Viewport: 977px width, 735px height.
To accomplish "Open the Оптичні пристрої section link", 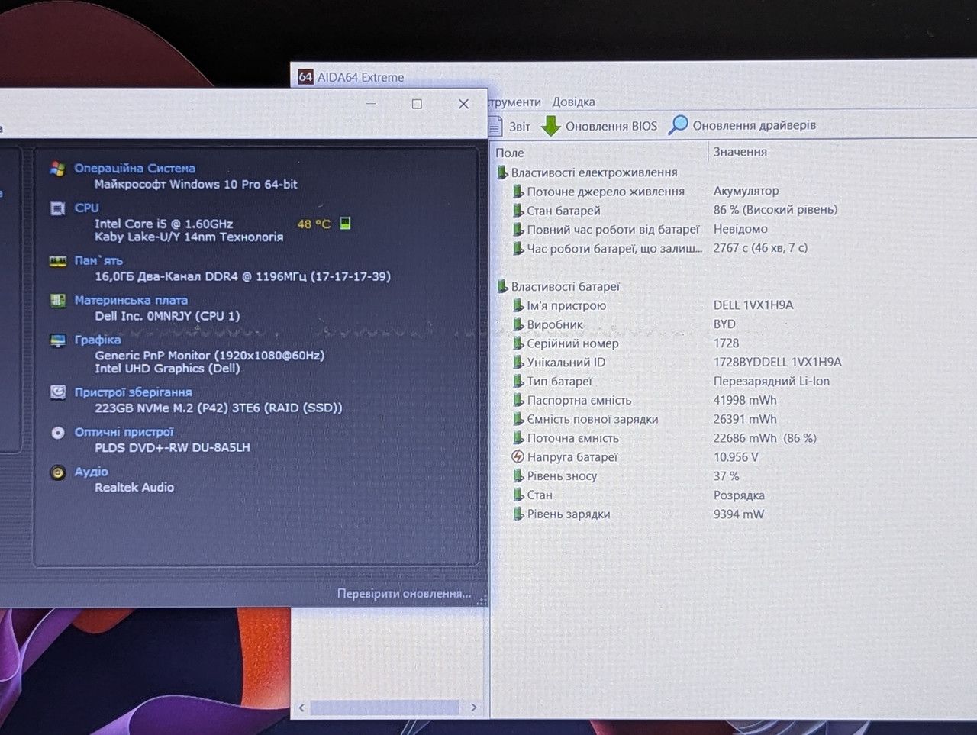I will 124,432.
